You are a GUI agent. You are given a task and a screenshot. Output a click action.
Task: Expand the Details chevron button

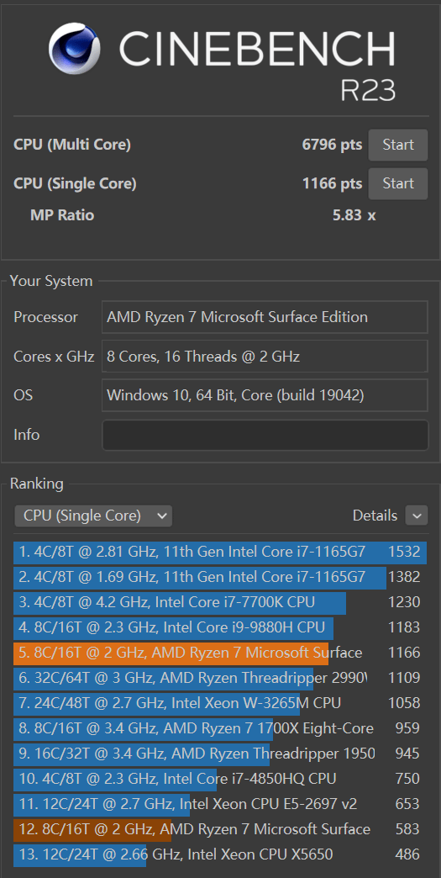[x=417, y=516]
